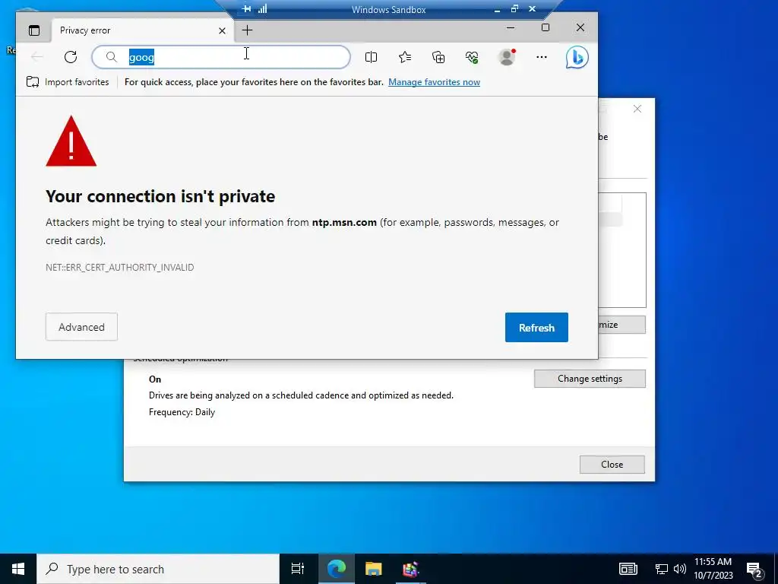
Task: Open the Favorites star icon
Action: (x=405, y=57)
